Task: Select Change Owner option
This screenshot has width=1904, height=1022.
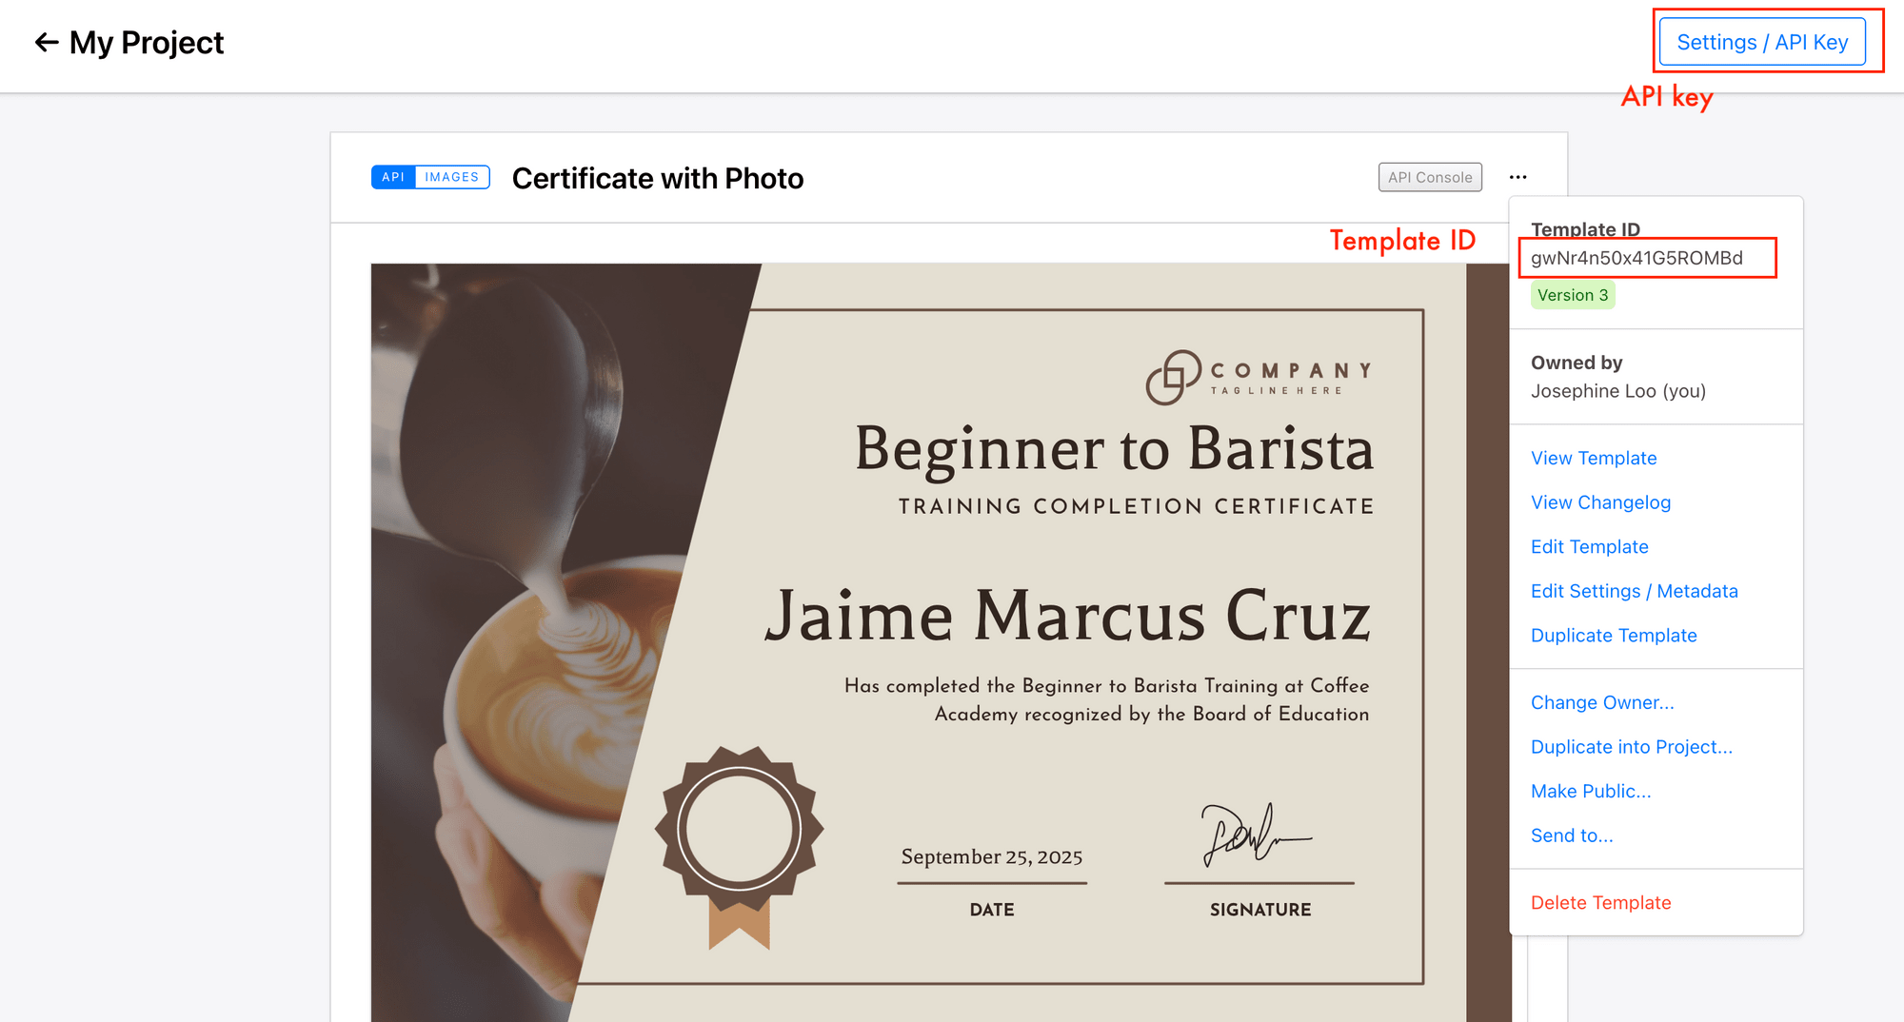Action: pyautogui.click(x=1602, y=702)
